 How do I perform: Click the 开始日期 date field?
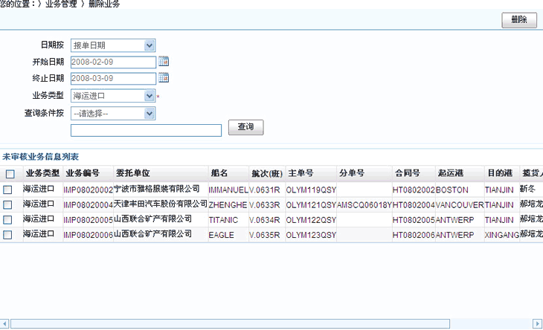[113, 62]
